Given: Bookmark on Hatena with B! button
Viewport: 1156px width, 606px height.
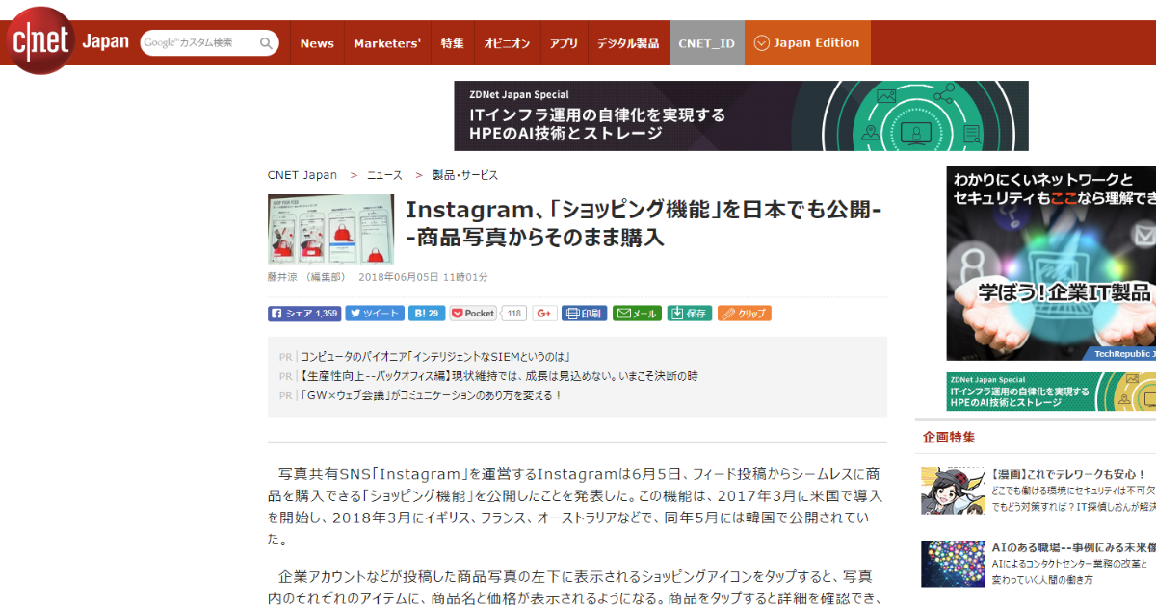Looking at the screenshot, I should pyautogui.click(x=427, y=314).
